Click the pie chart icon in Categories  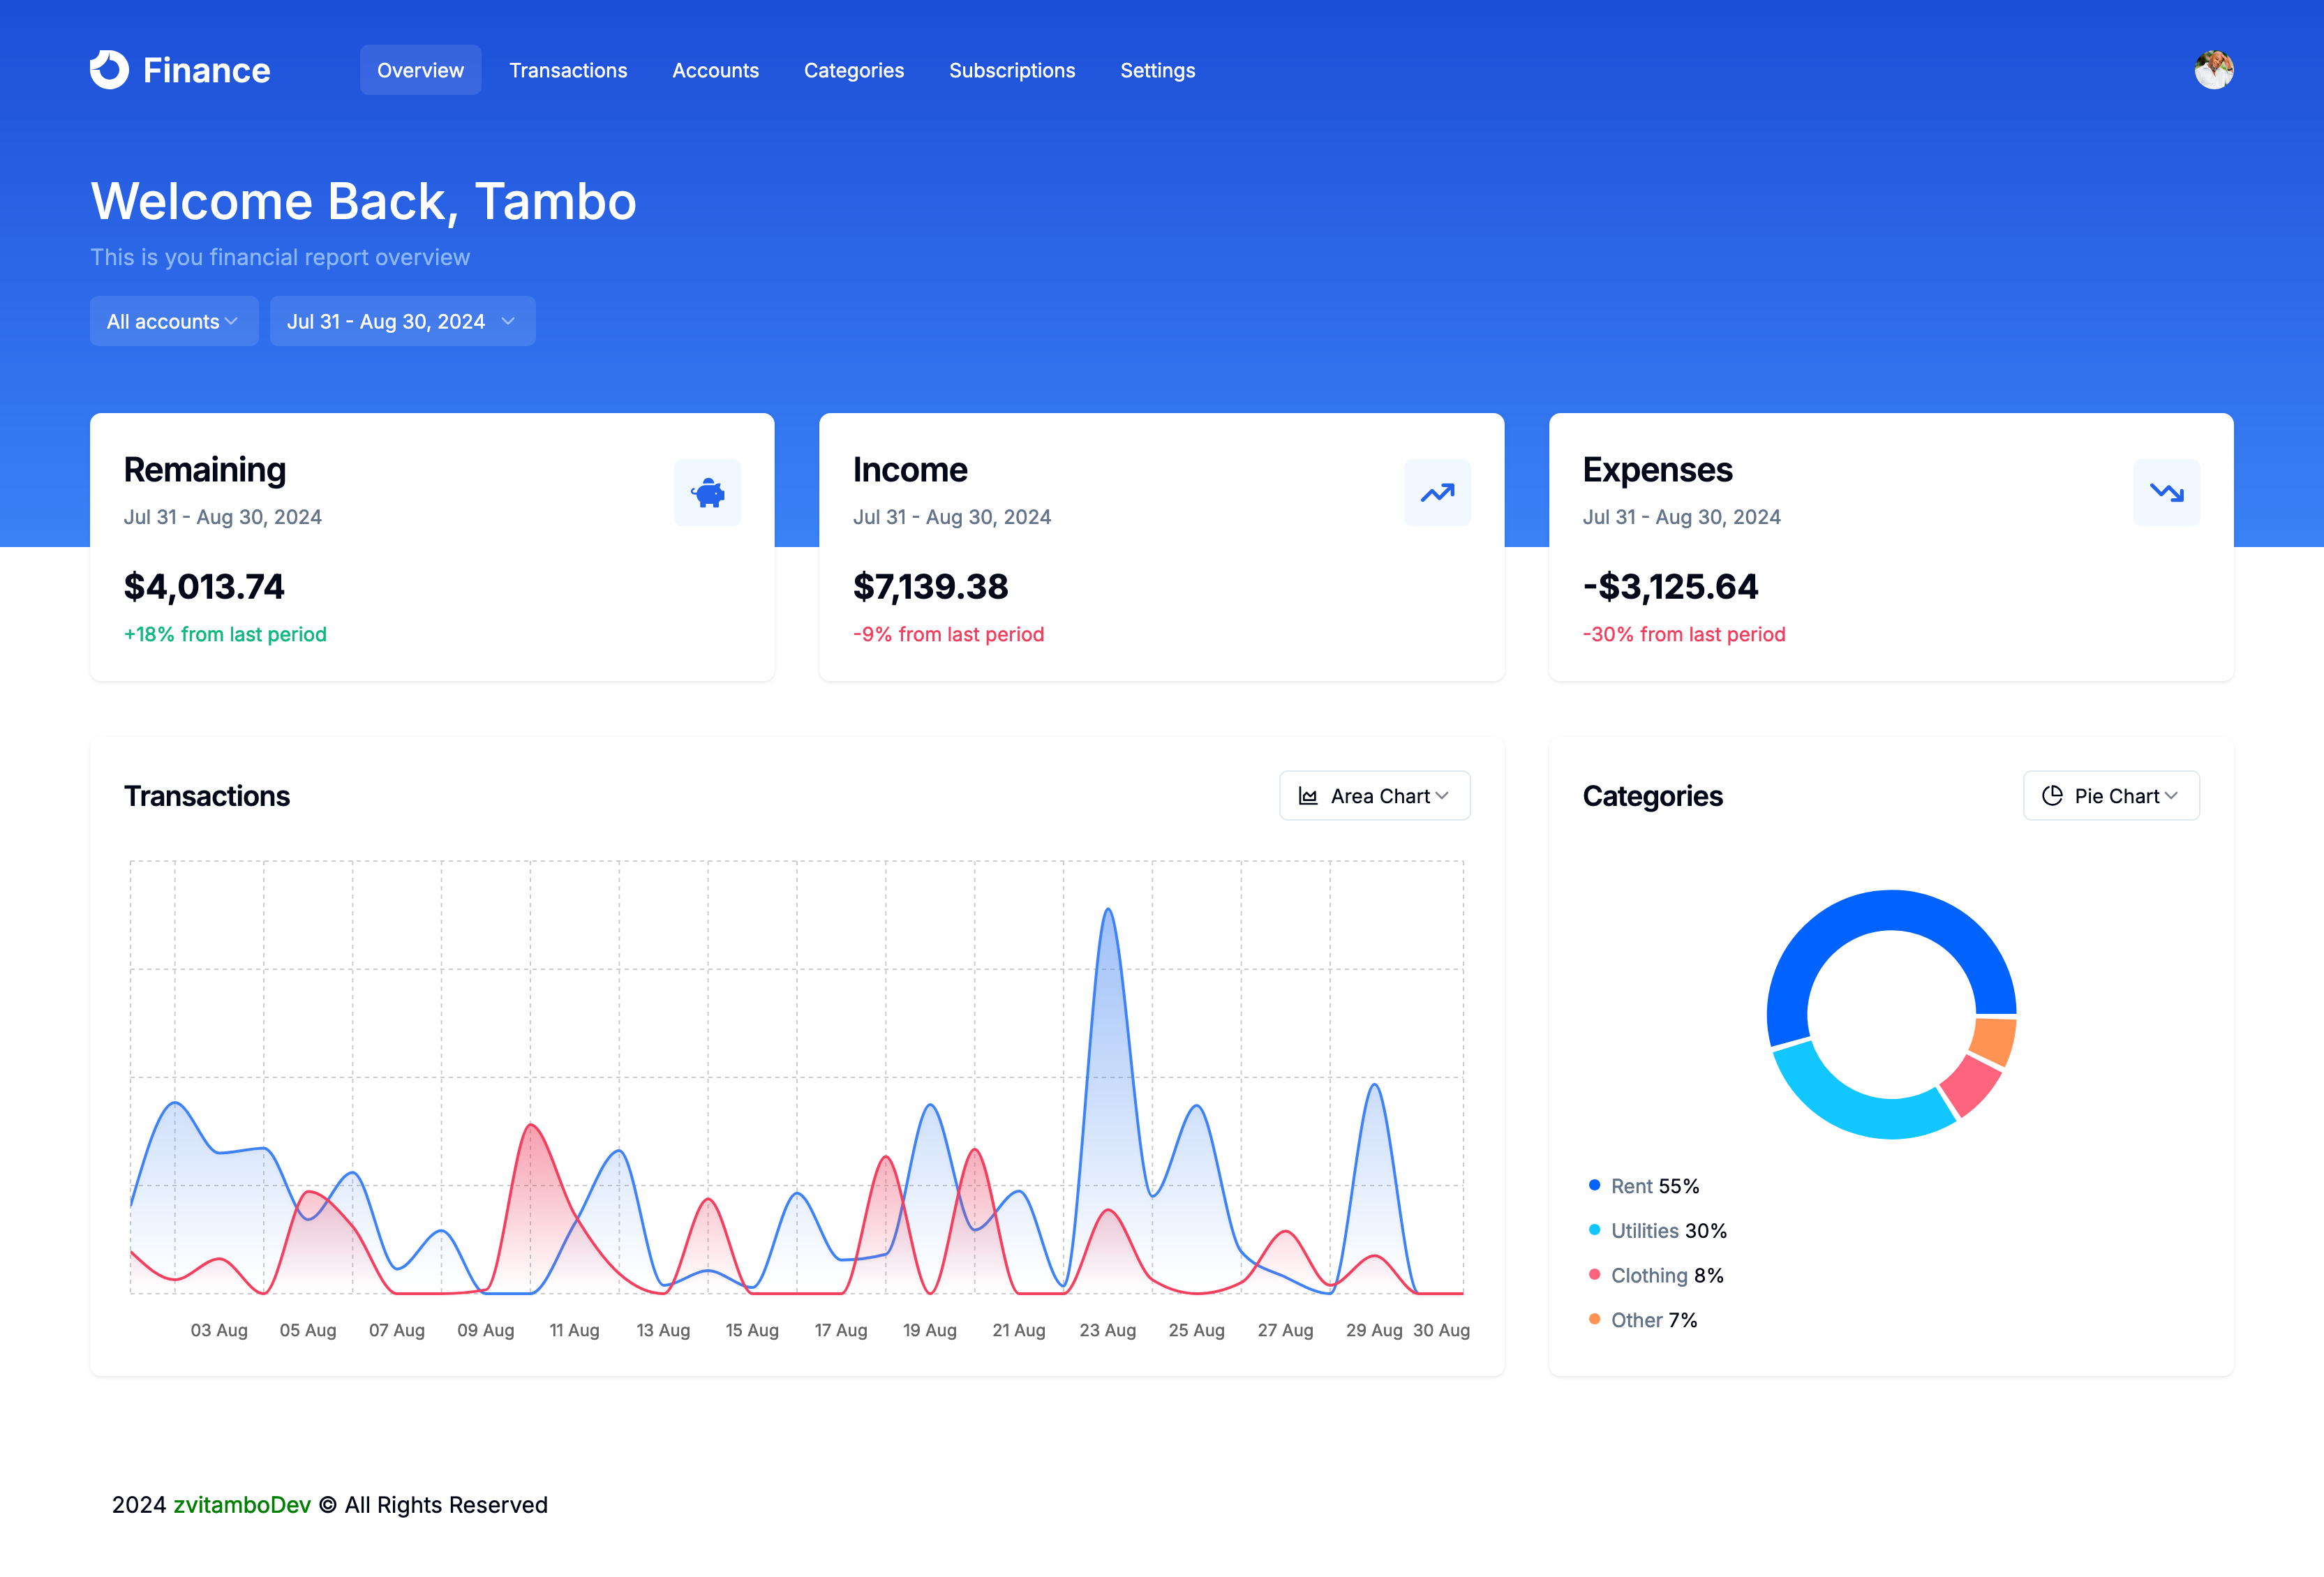(2052, 796)
